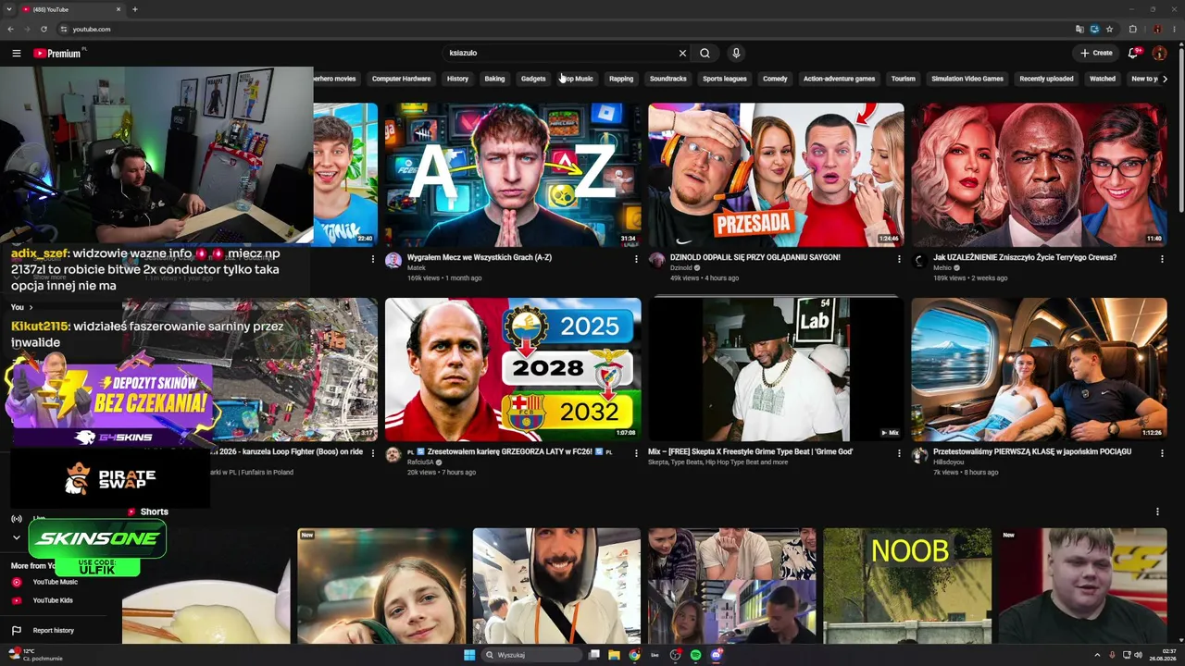Show Recently uploaded videos chip
Viewport: 1185px width, 666px height.
[1046, 79]
